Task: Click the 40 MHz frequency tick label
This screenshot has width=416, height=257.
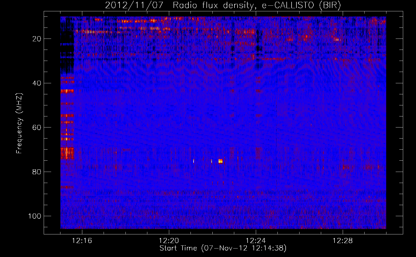Action: 37,83
